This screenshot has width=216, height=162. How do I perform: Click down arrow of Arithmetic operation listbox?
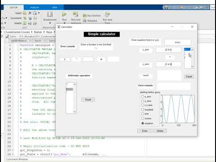tap(75, 112)
